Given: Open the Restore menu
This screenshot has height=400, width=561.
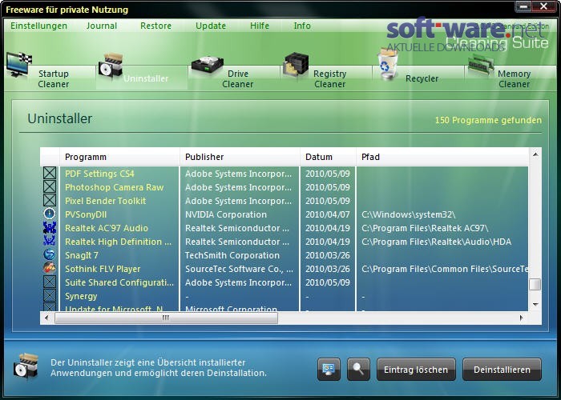Looking at the screenshot, I should 155,26.
